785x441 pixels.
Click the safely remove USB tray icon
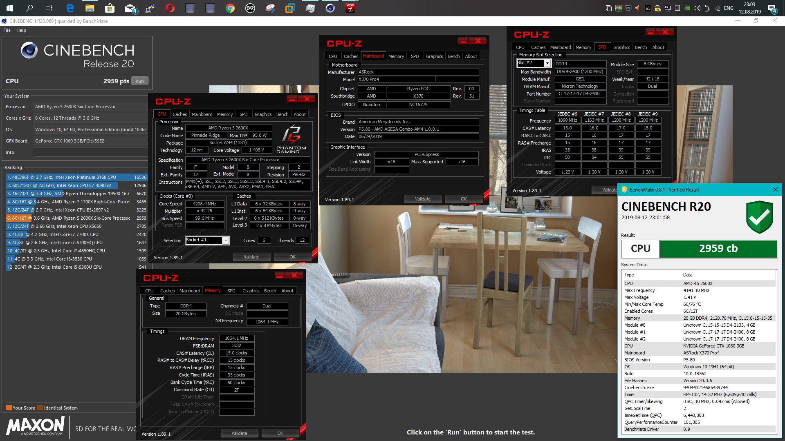[x=707, y=8]
